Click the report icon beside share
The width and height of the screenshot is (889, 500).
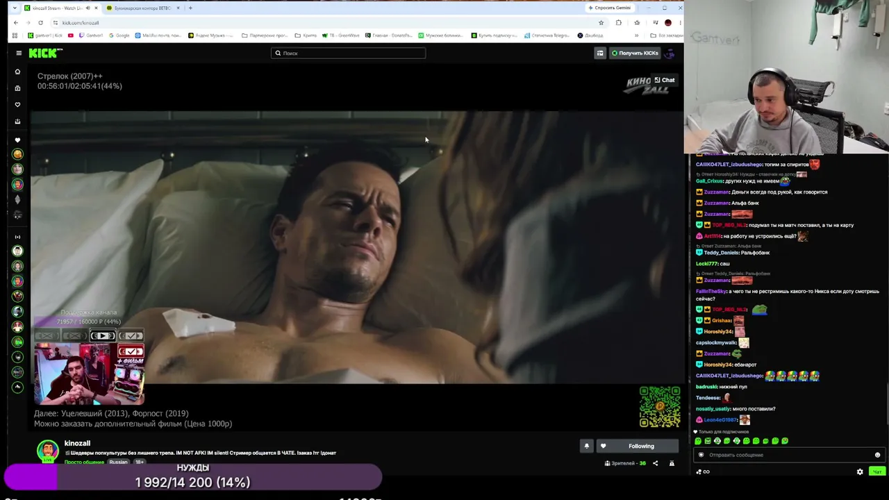[672, 463]
